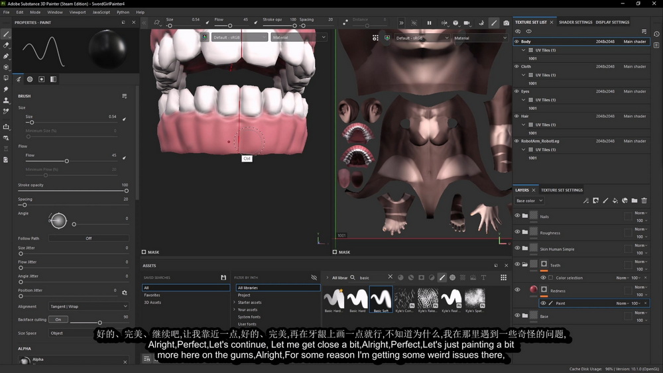Hide the Teeth layer folder
Image resolution: width=663 pixels, height=373 pixels.
(517, 264)
